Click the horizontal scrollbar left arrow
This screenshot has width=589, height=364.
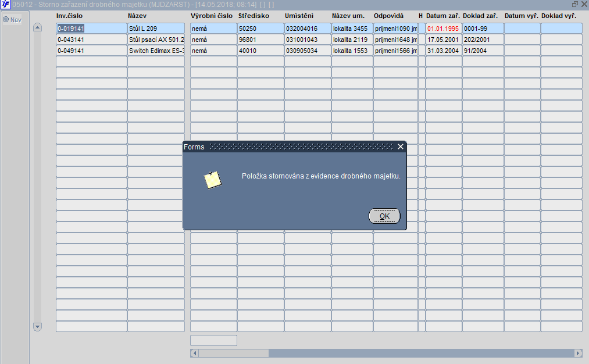coord(194,353)
